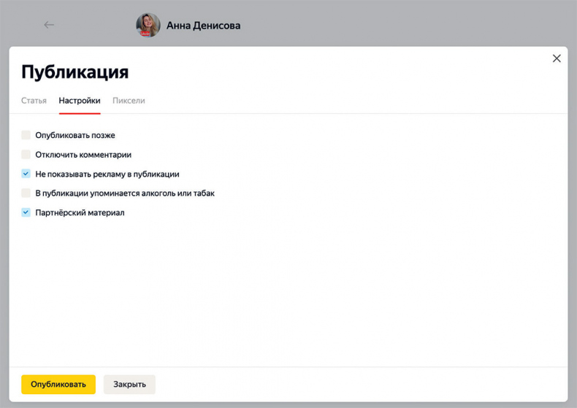Image resolution: width=577 pixels, height=408 pixels.
Task: Check the alcohol or tobacco mention box
Action: click(x=26, y=193)
